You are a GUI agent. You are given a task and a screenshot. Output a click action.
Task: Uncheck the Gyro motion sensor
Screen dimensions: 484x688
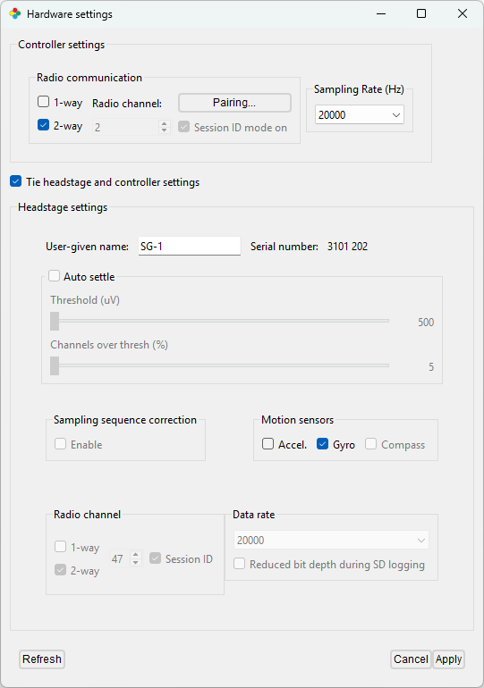[322, 443]
